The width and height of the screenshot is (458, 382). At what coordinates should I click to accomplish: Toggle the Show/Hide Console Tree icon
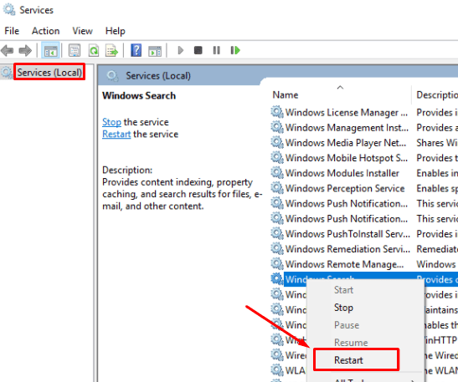[x=50, y=50]
